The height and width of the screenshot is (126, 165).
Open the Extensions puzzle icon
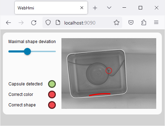click(144, 22)
